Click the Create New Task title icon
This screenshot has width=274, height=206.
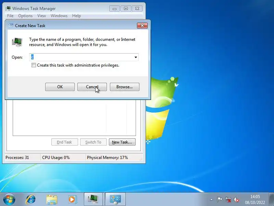tap(11, 25)
